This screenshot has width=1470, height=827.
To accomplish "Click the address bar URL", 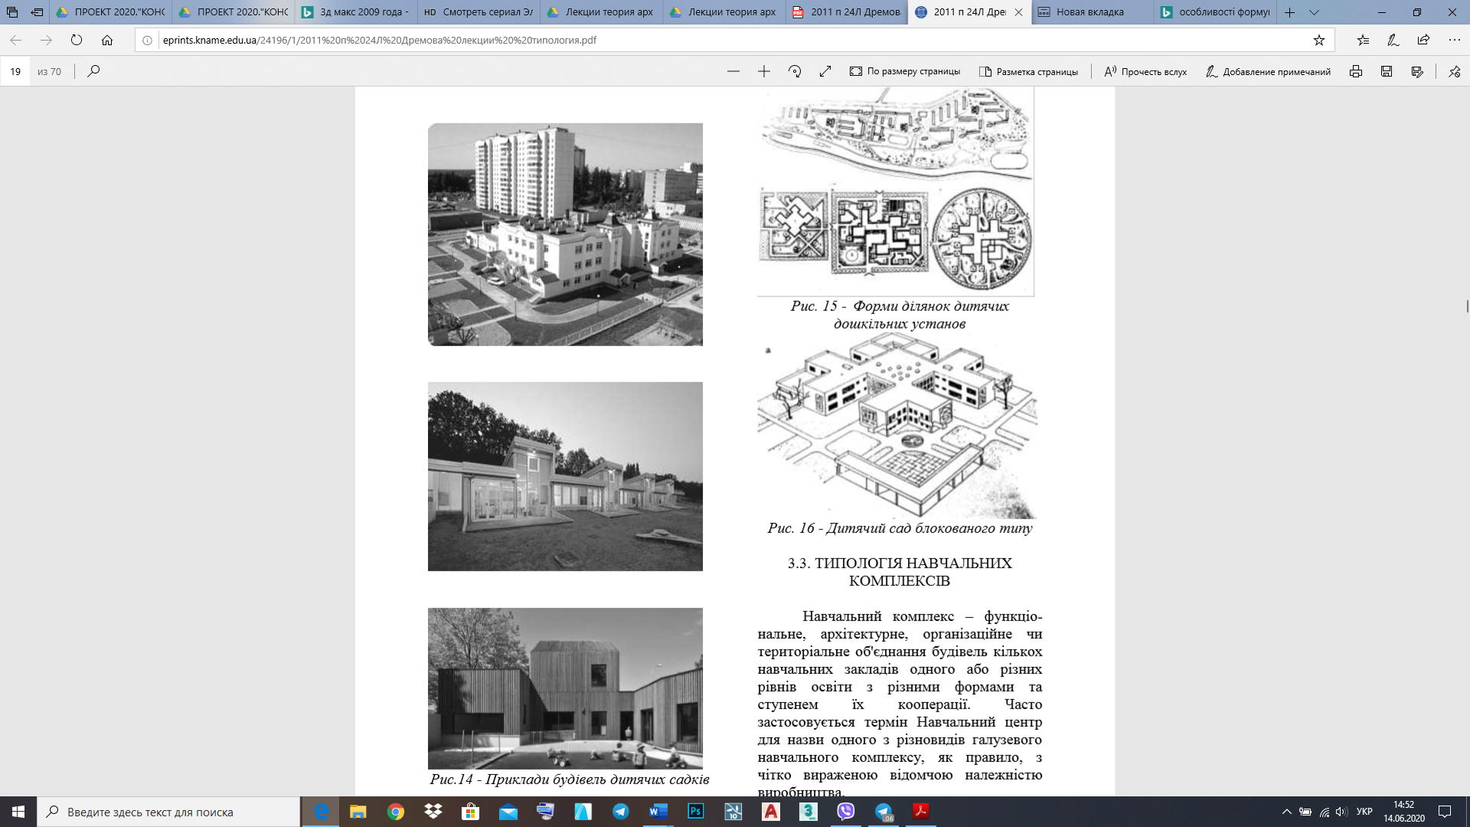I will (379, 40).
